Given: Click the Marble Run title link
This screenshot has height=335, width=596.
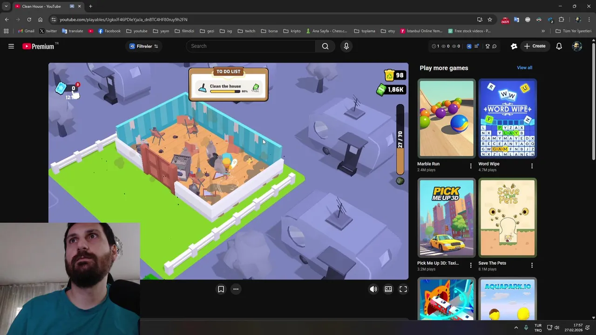Looking at the screenshot, I should pyautogui.click(x=428, y=164).
